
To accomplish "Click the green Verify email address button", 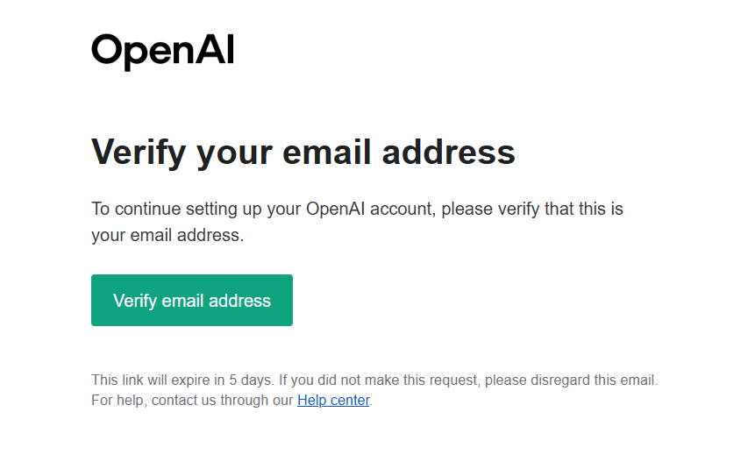I will (x=192, y=300).
